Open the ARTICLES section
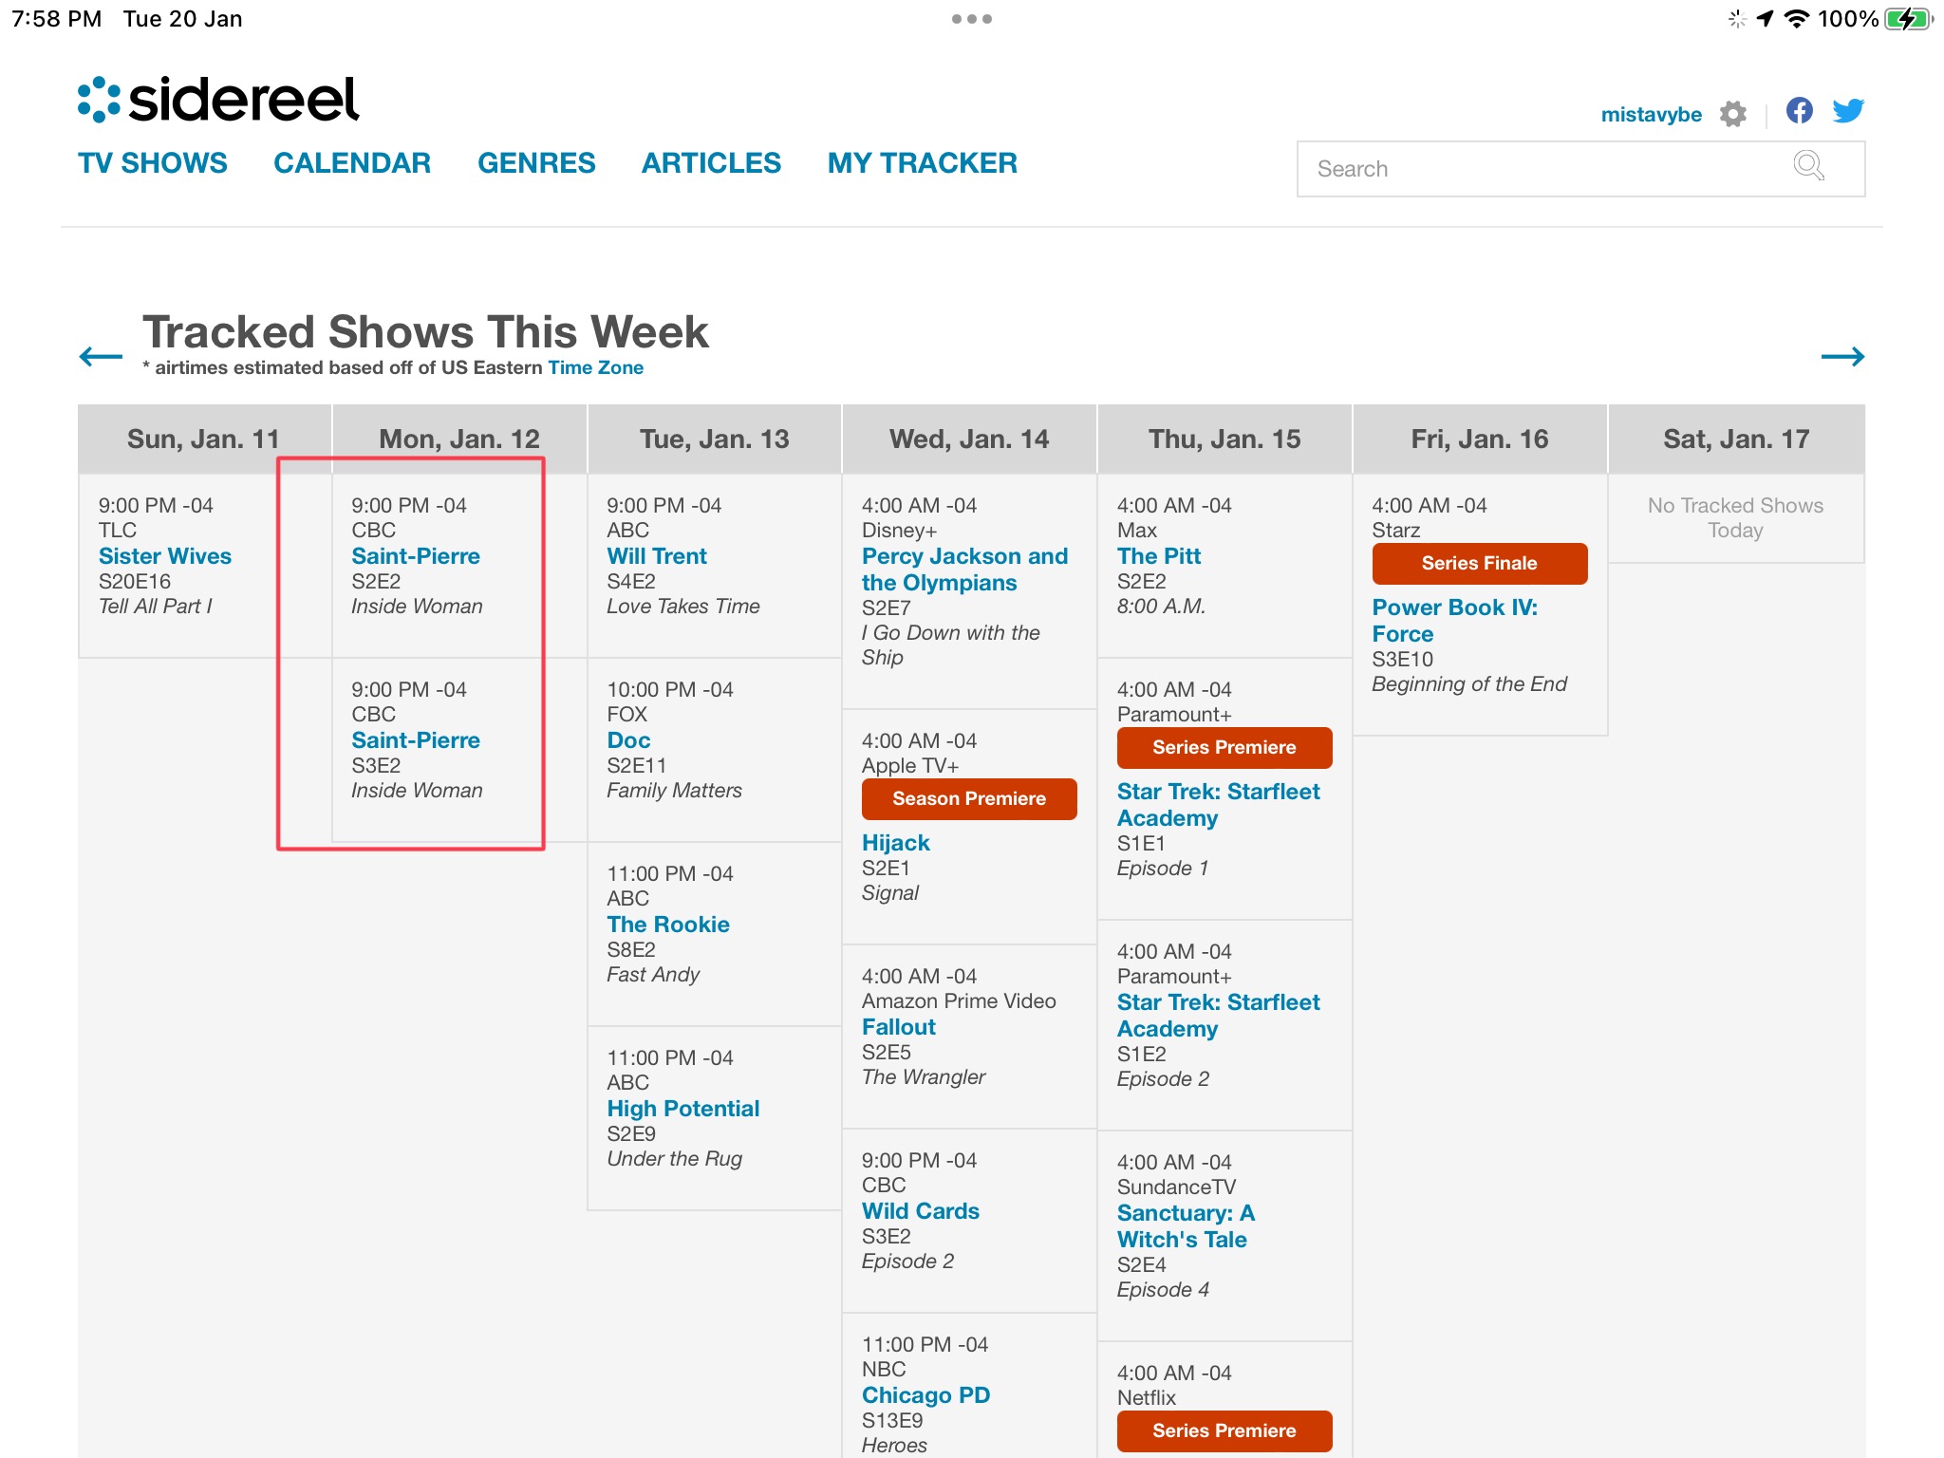Viewport: 1944px width, 1458px height. coord(711,163)
